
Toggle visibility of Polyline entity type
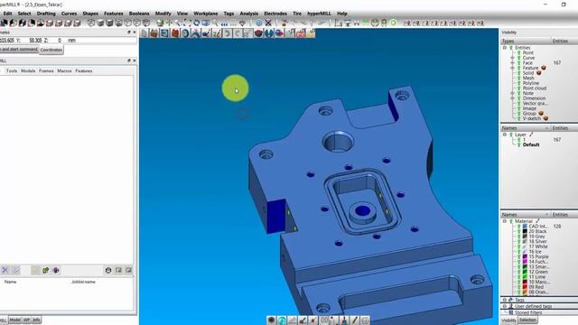(518, 83)
